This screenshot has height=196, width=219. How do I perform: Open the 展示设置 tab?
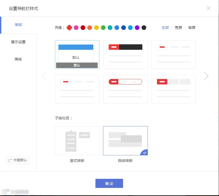[x=18, y=42]
